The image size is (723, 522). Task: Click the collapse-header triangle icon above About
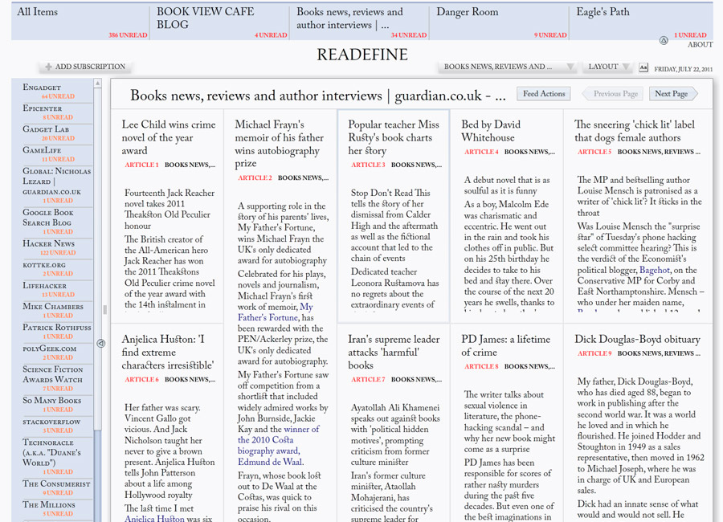(x=664, y=41)
